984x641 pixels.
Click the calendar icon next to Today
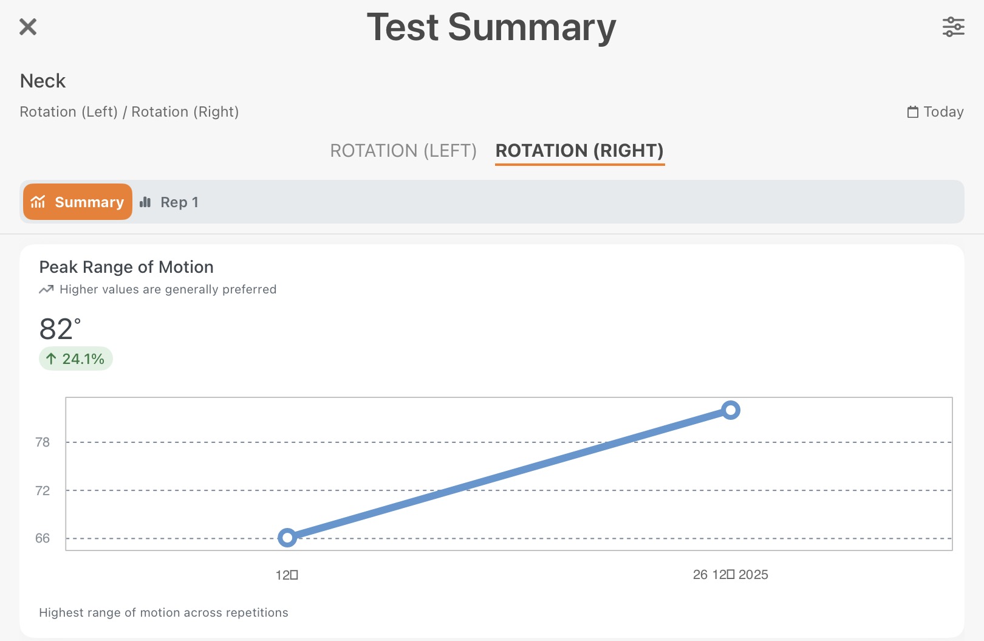[x=912, y=112]
